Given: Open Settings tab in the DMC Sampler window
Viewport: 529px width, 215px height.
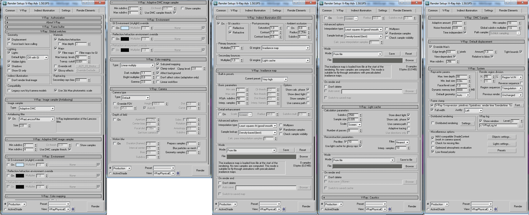Looking at the screenshot, I should [x=488, y=10].
